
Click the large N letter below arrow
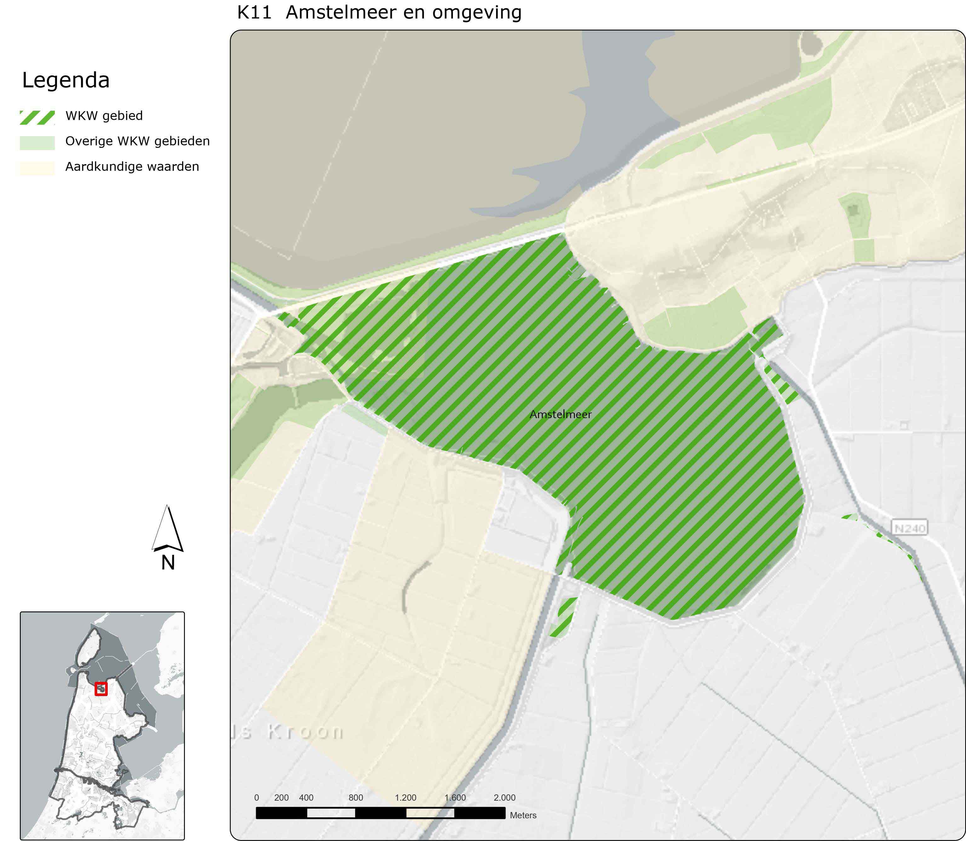[x=168, y=563]
